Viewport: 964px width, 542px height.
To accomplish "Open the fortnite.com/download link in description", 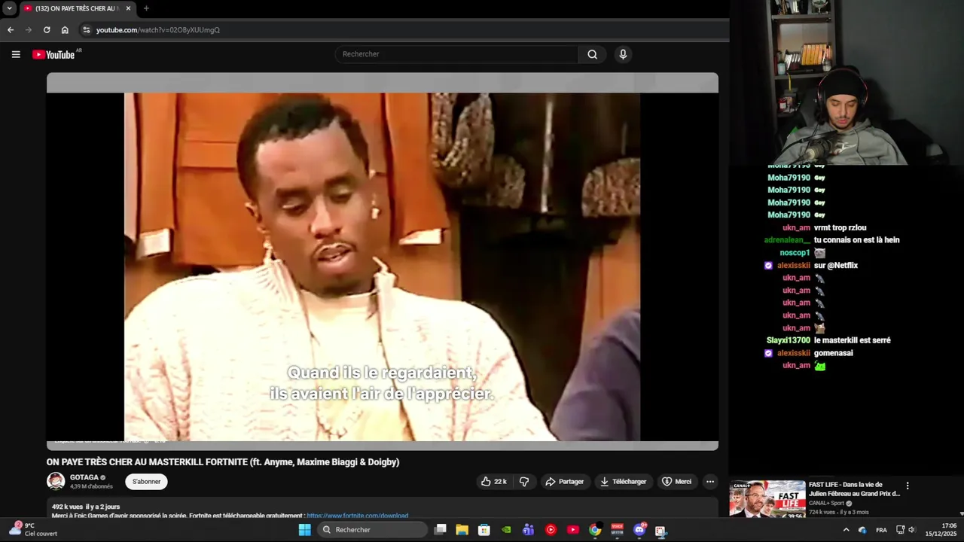I will click(x=357, y=516).
